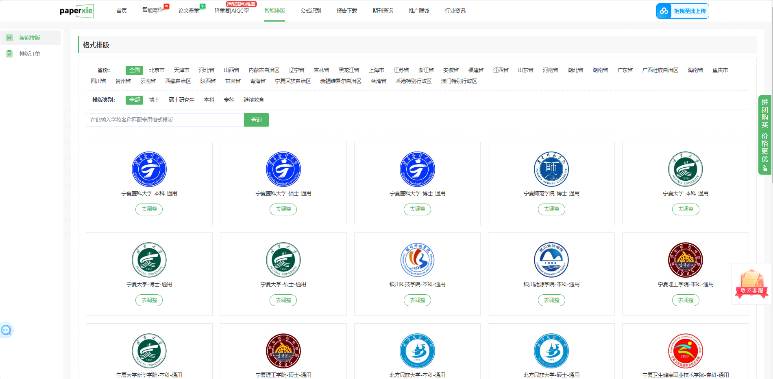773x379 pixels.
Task: Click the 宁夏卫生健康职业技术学院 logo
Action: coord(685,351)
